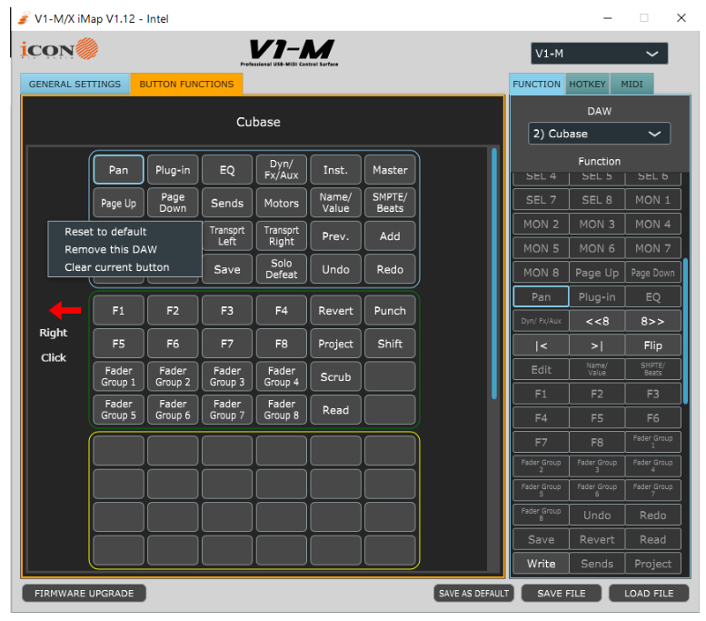Select Fader Group 1 in the green group
This screenshot has height=621, width=706.
tap(118, 376)
